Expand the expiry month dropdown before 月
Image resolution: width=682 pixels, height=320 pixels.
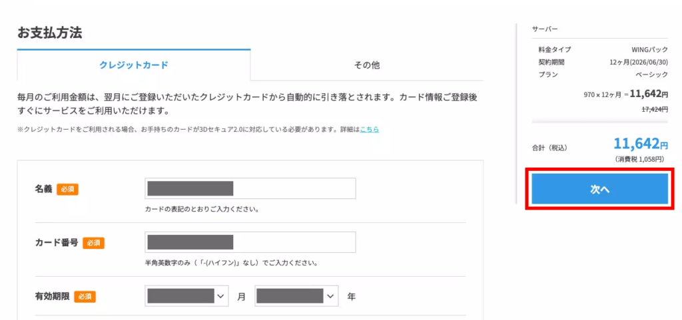[186, 296]
